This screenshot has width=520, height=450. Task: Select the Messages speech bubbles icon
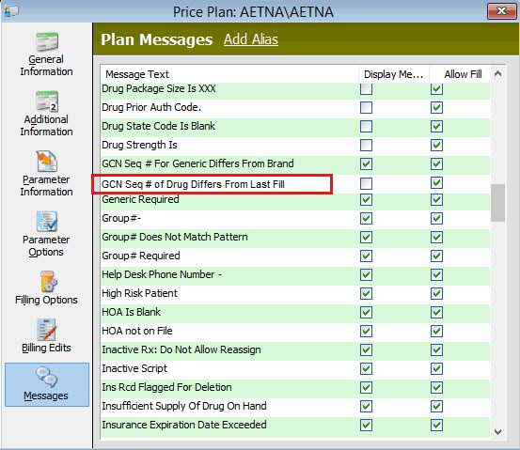(x=47, y=378)
